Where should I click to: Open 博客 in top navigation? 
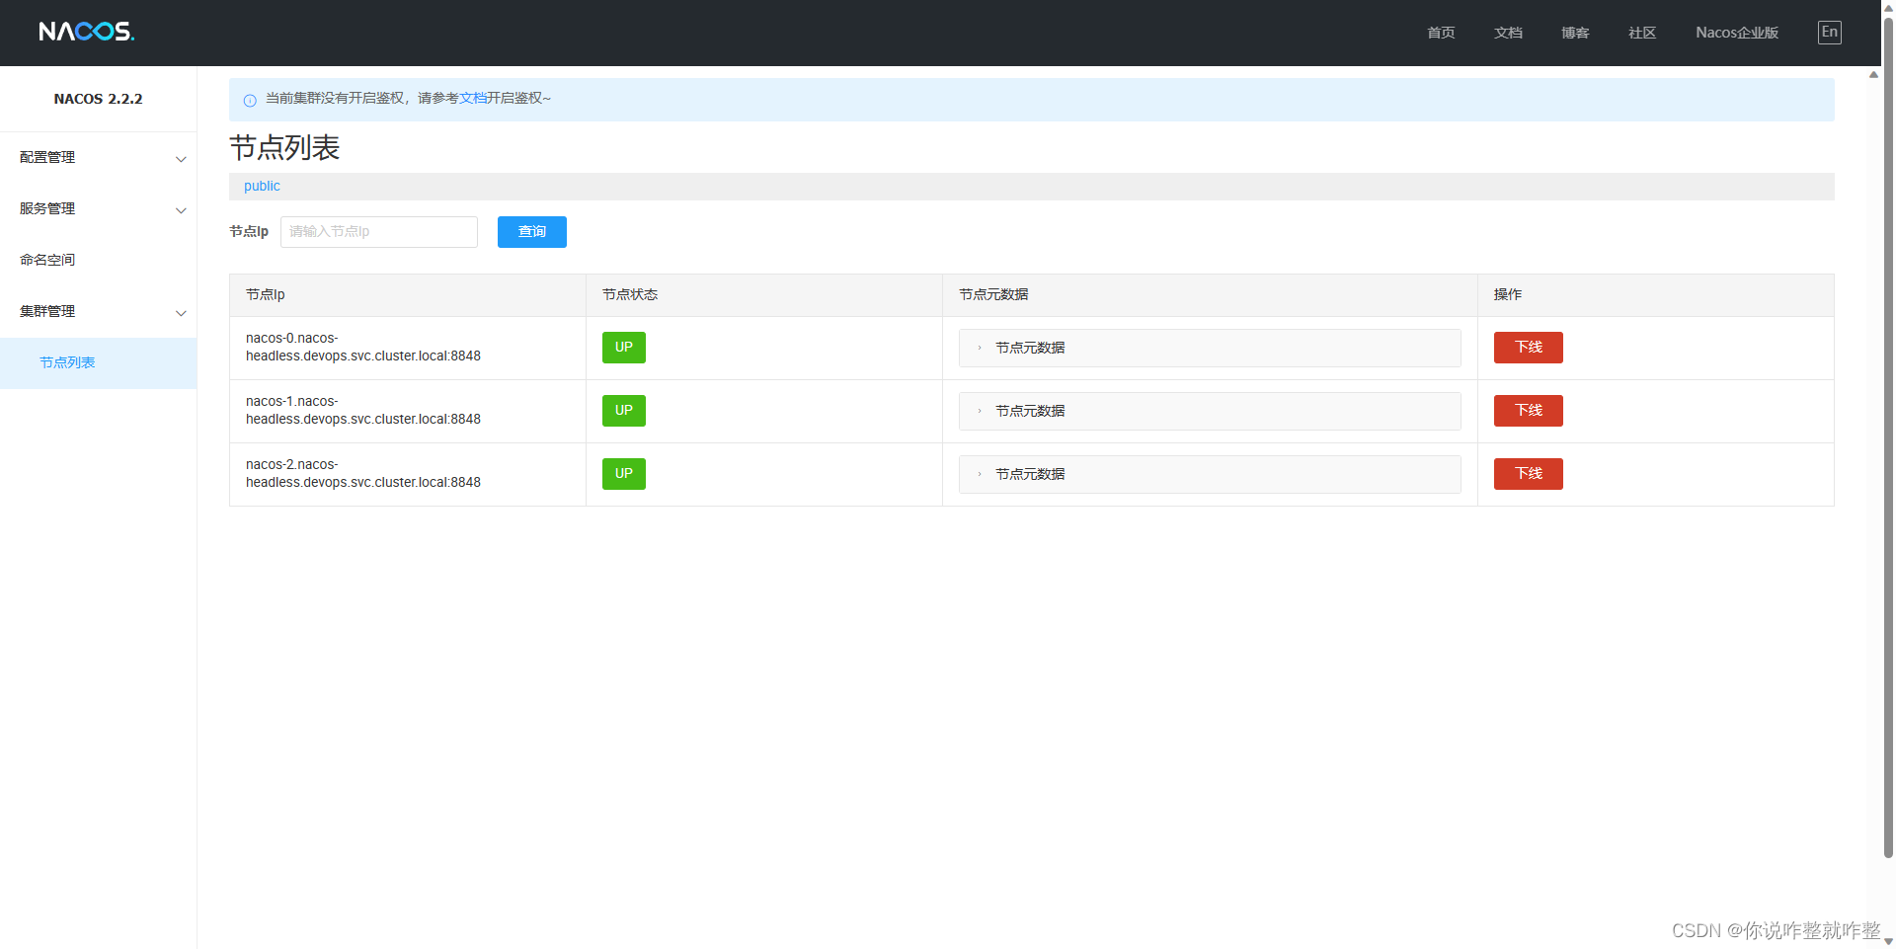click(x=1575, y=33)
